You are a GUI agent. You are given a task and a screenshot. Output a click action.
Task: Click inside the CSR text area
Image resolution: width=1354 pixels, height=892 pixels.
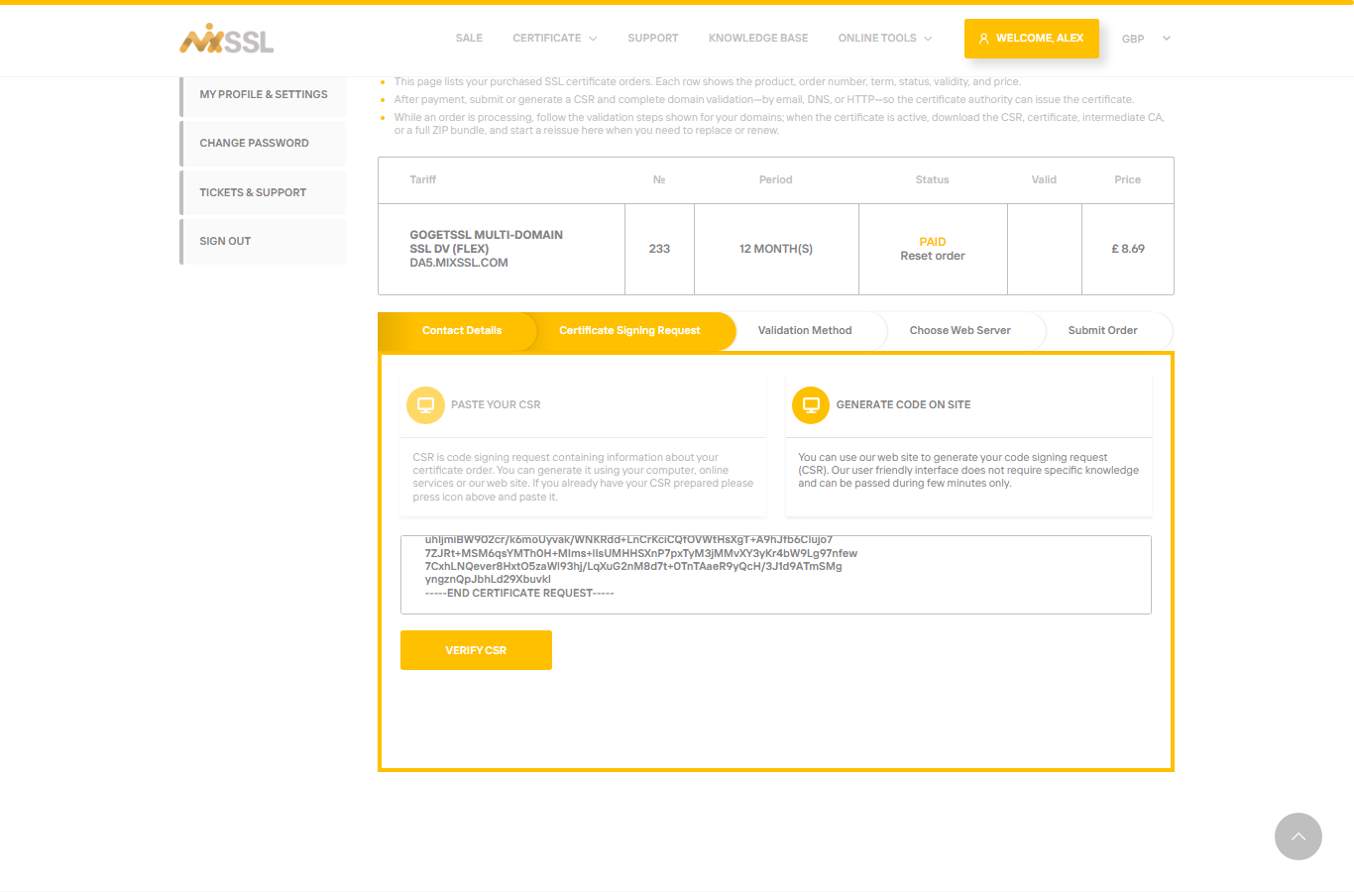(x=776, y=575)
